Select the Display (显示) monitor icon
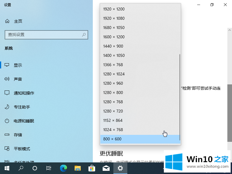The width and height of the screenshot is (232, 174). 7,65
